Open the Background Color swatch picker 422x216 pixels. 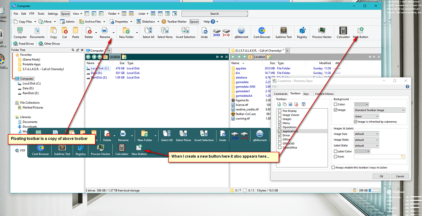pos(361,105)
